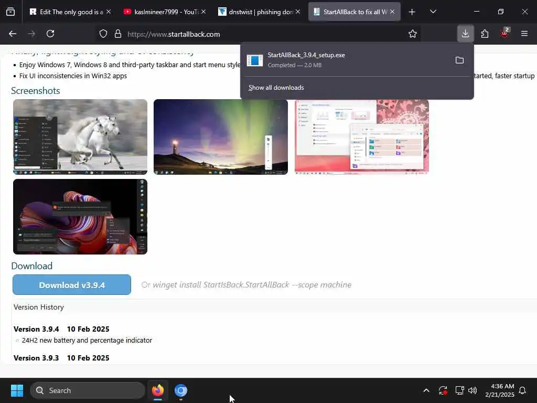
Task: Close the dnstwist phishing tab
Action: [298, 12]
